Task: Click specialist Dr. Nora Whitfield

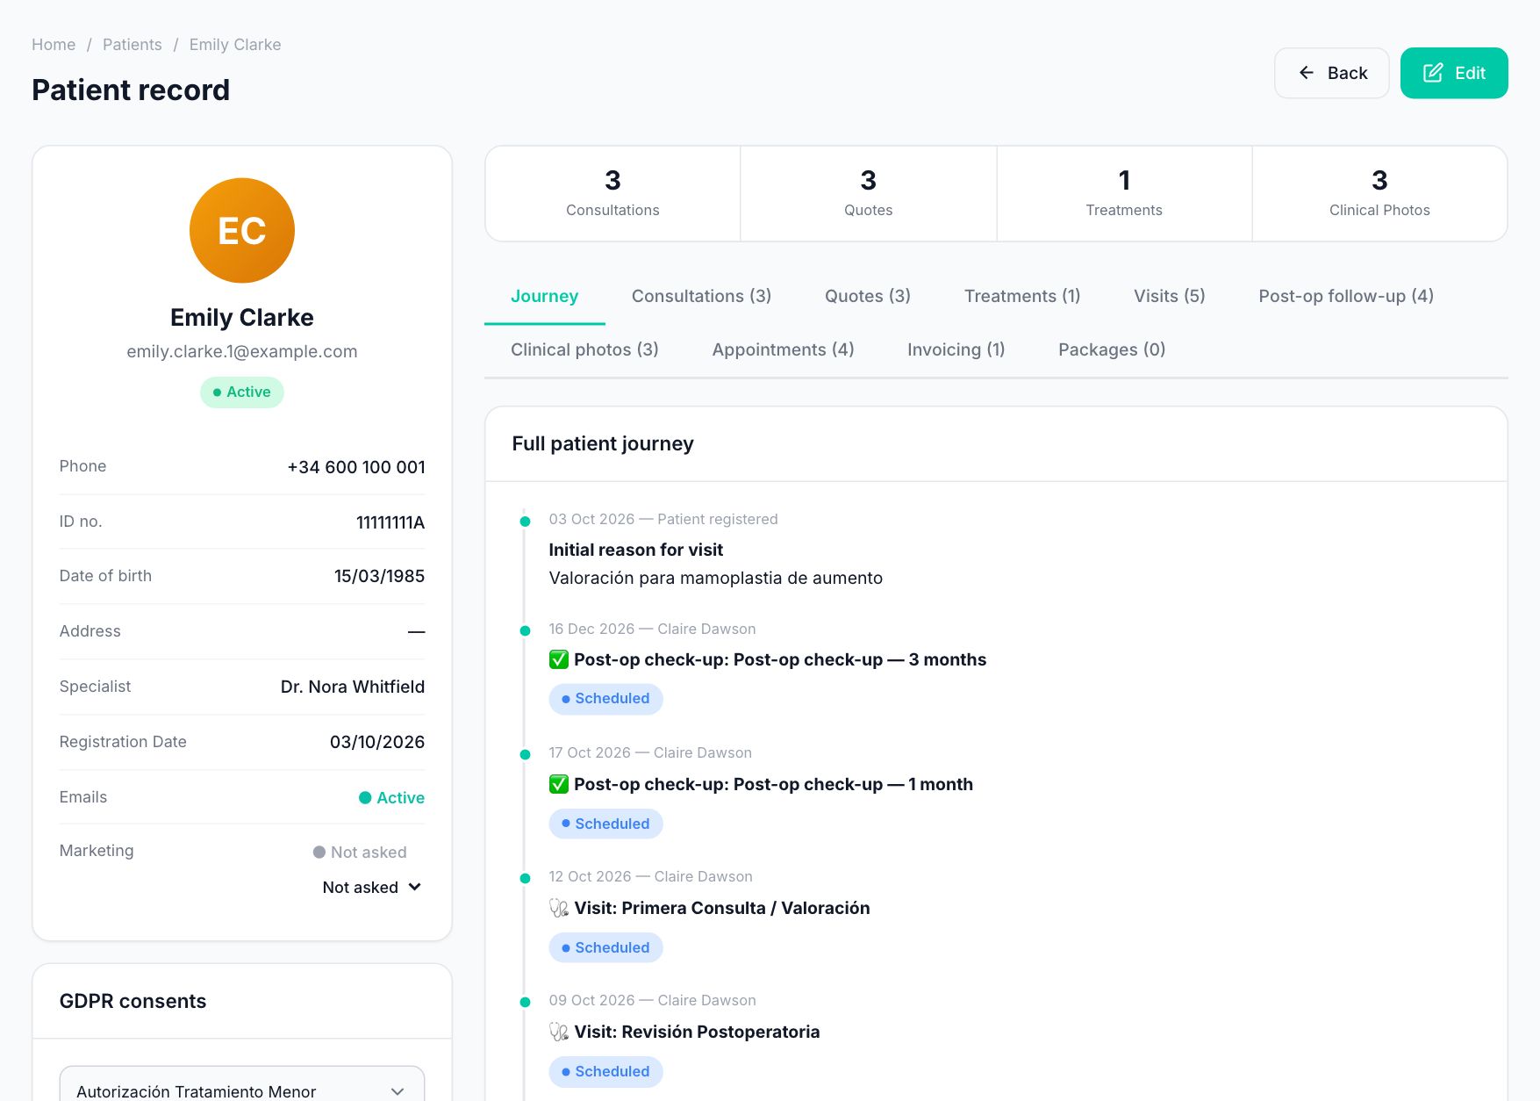Action: [x=353, y=687]
